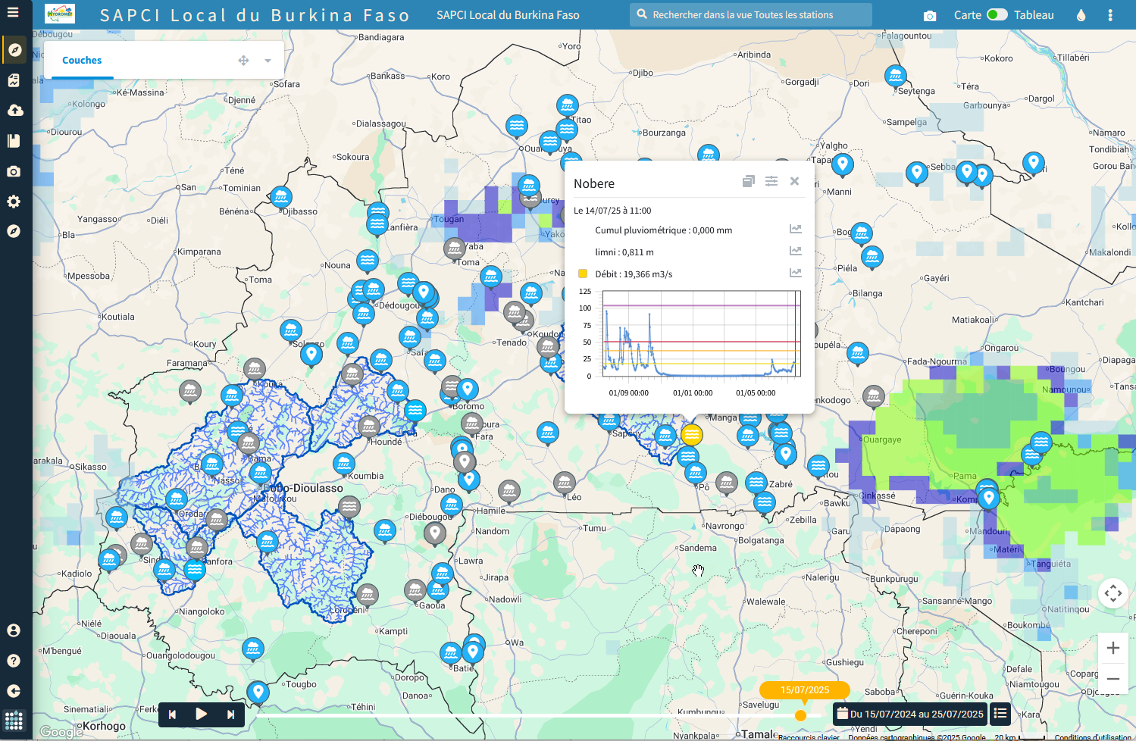
Task: Start timeline playback with play button
Action: (x=201, y=714)
